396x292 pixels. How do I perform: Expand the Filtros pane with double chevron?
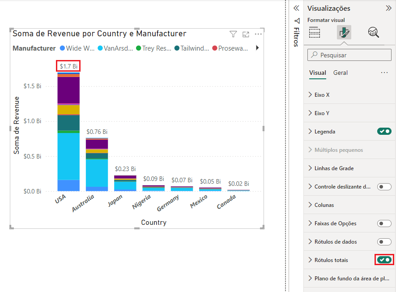pyautogui.click(x=297, y=8)
